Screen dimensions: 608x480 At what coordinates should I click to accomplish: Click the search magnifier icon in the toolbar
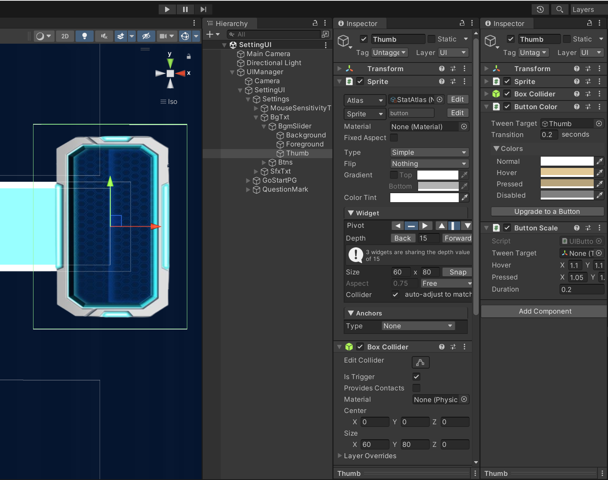(559, 9)
